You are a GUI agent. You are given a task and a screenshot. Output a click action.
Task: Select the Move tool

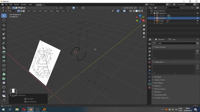4,25
